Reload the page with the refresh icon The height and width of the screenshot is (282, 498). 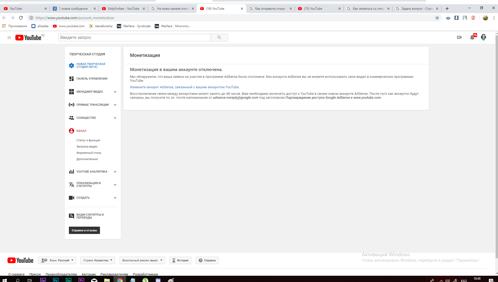21,18
